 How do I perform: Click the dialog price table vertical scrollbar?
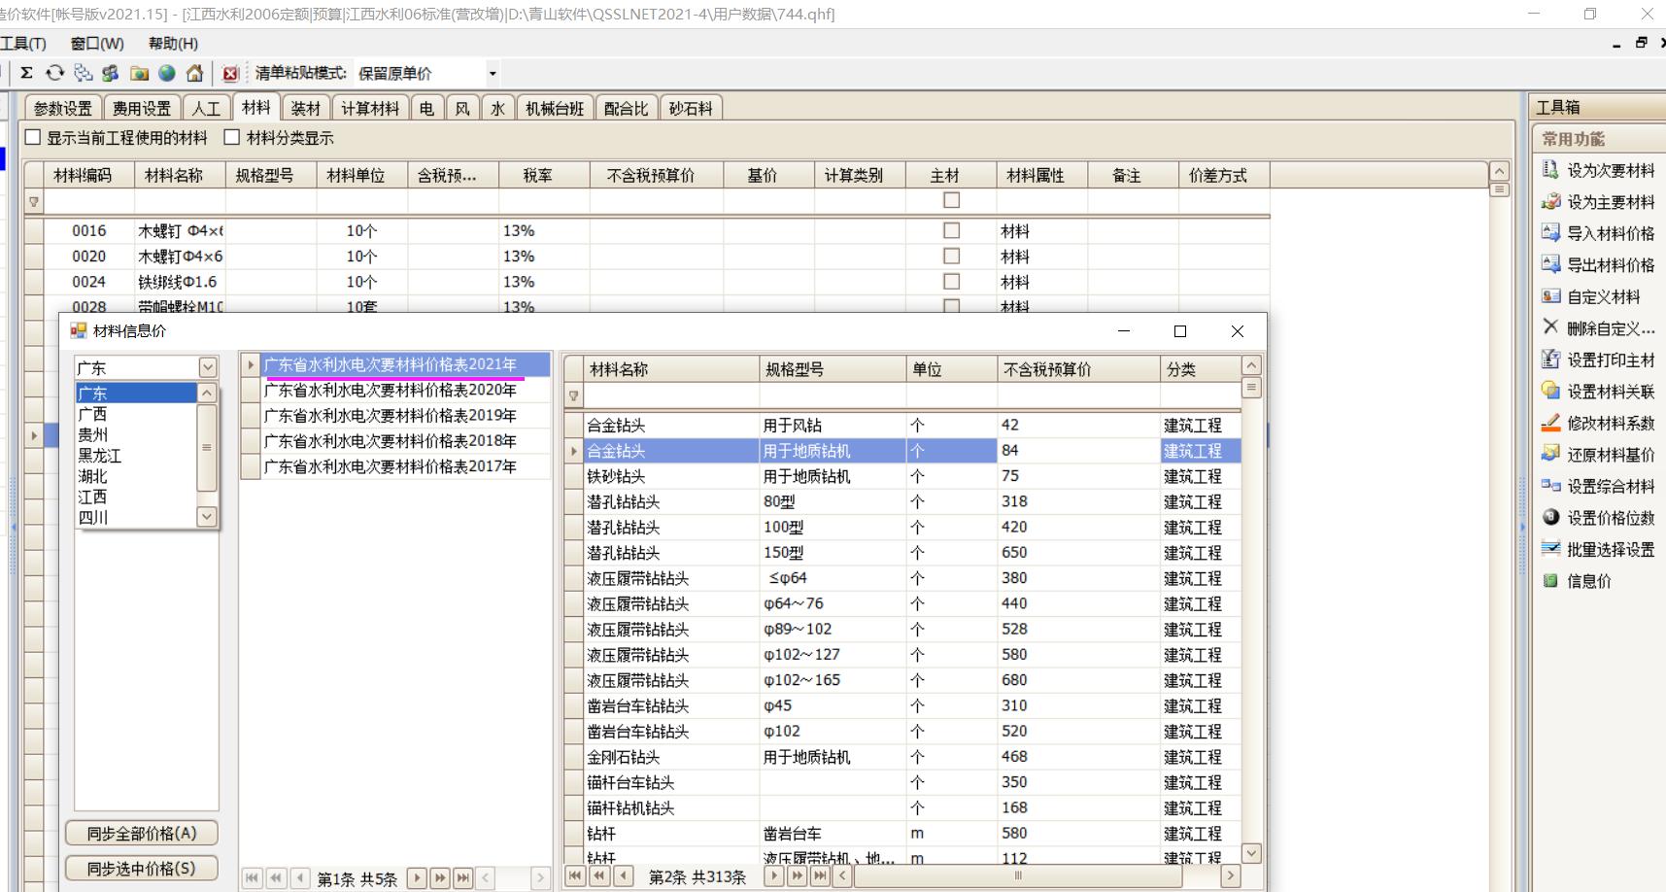[x=1251, y=609]
